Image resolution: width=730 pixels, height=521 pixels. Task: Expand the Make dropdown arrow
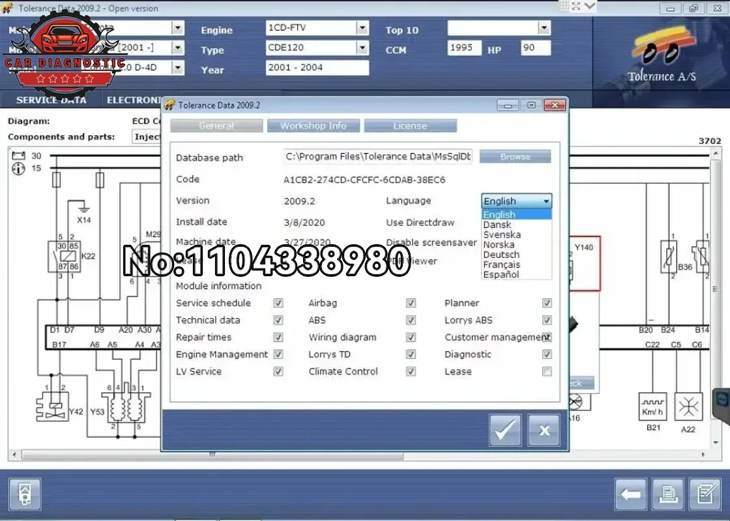click(177, 28)
